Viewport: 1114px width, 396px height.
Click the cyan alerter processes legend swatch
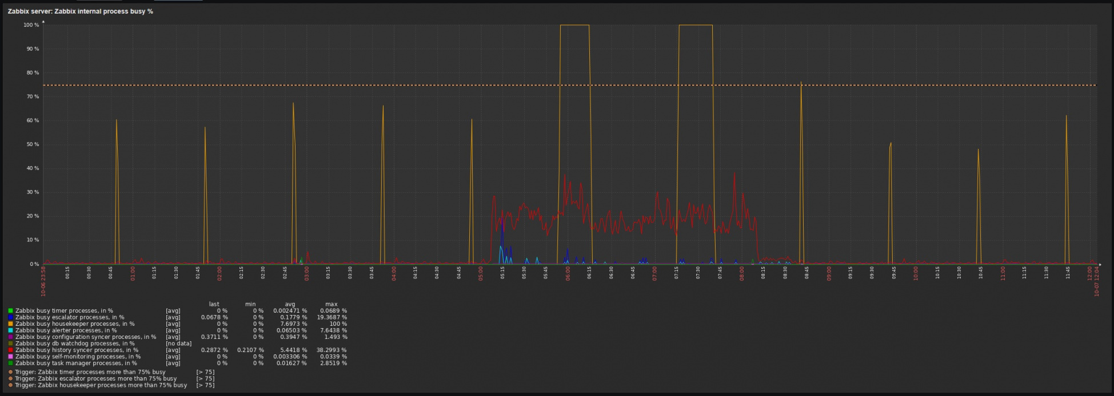click(10, 330)
